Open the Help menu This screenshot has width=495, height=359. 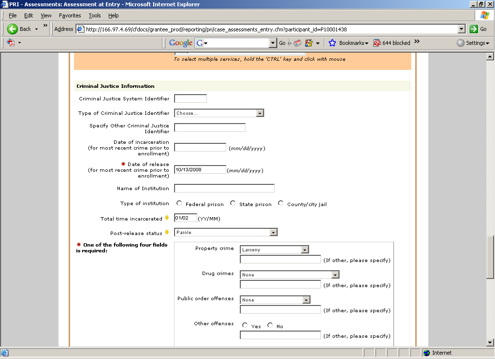[x=113, y=15]
